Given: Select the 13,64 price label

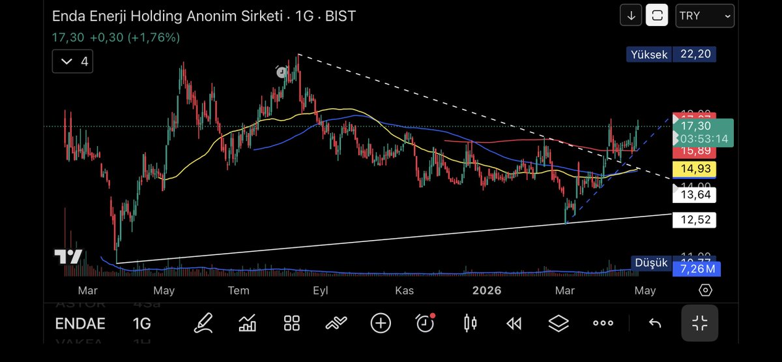Looking at the screenshot, I should click(694, 194).
